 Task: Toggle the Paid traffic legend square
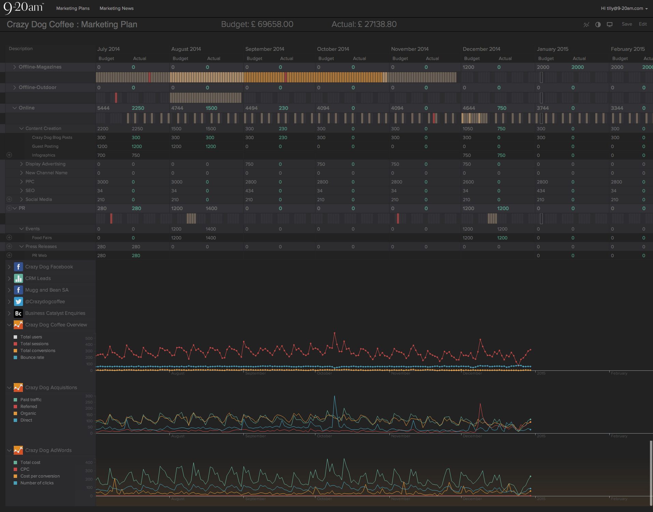coord(15,400)
